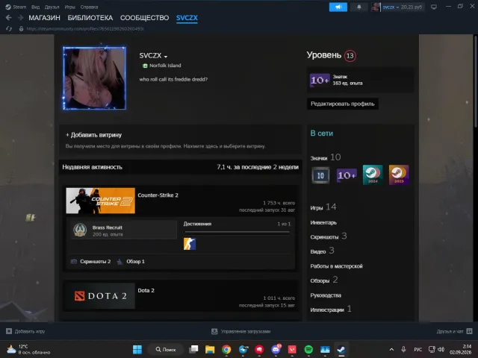Switch to Big Picture monitor icon
Image resolution: width=478 pixels, height=358 pixels.
pyautogui.click(x=434, y=7)
